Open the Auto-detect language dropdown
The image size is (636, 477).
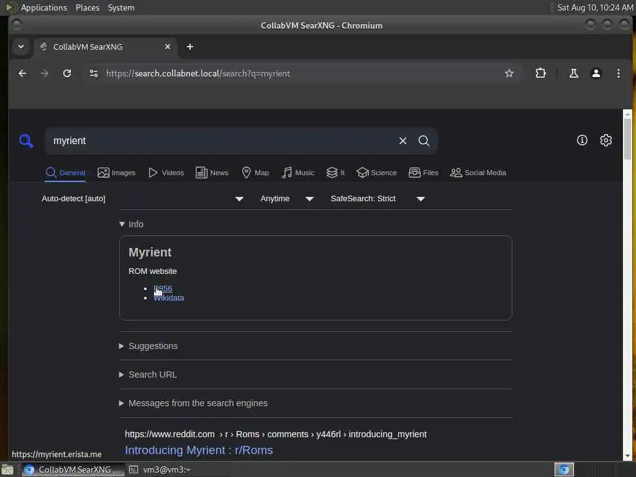coord(142,199)
